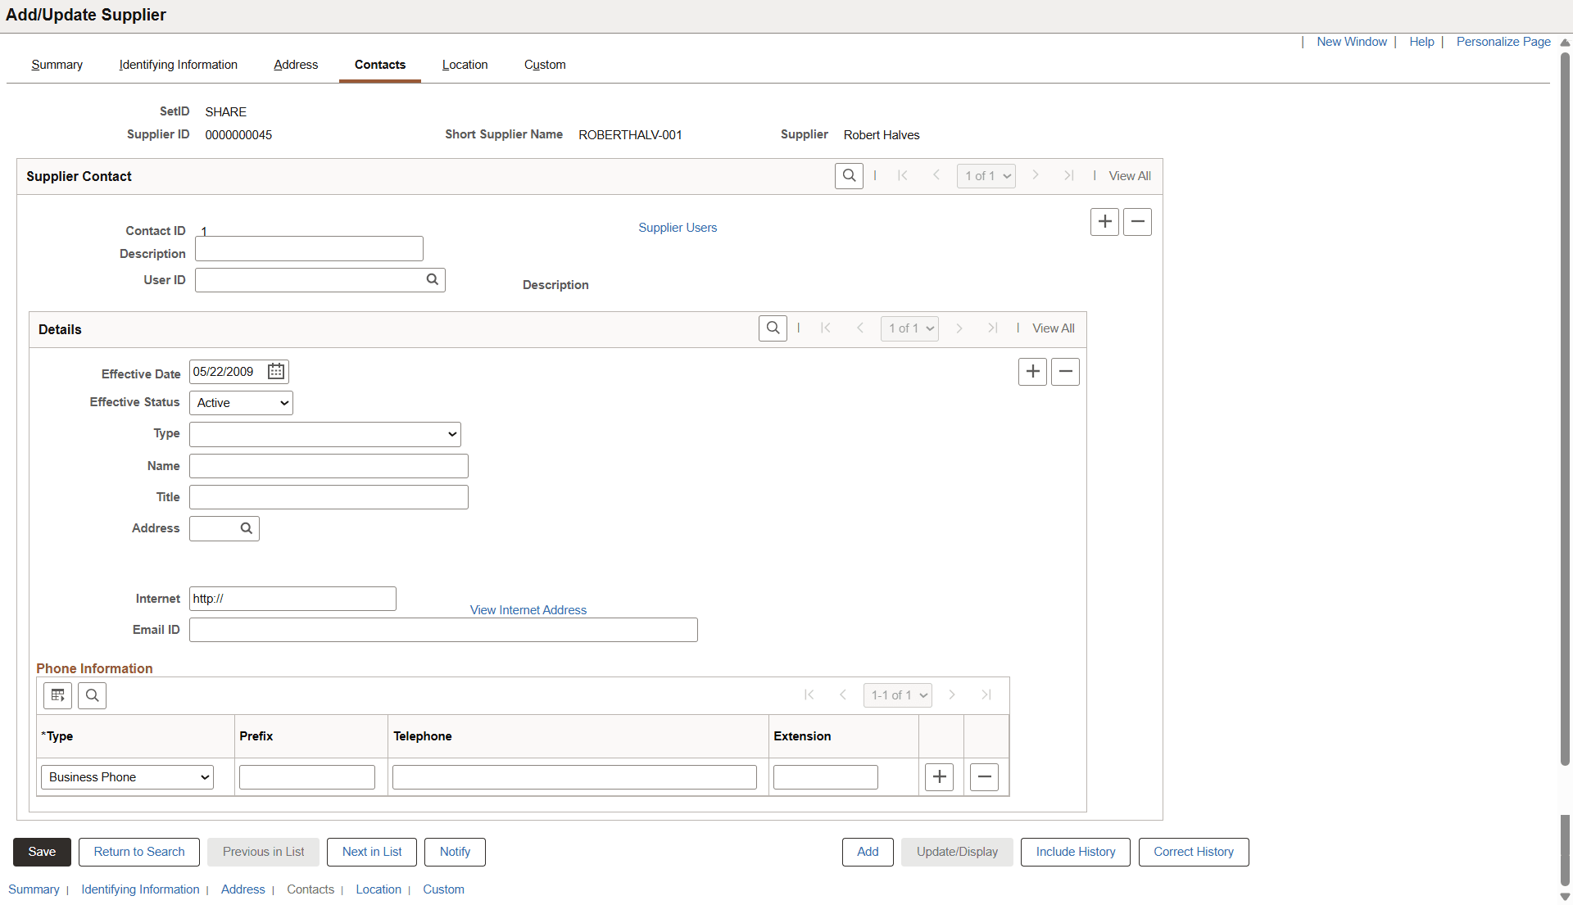
Task: Remove the Business Phone row with minus icon
Action: click(x=983, y=776)
